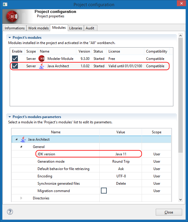
Task: Disable the Modeler Module checkbox
Action: (x=15, y=58)
